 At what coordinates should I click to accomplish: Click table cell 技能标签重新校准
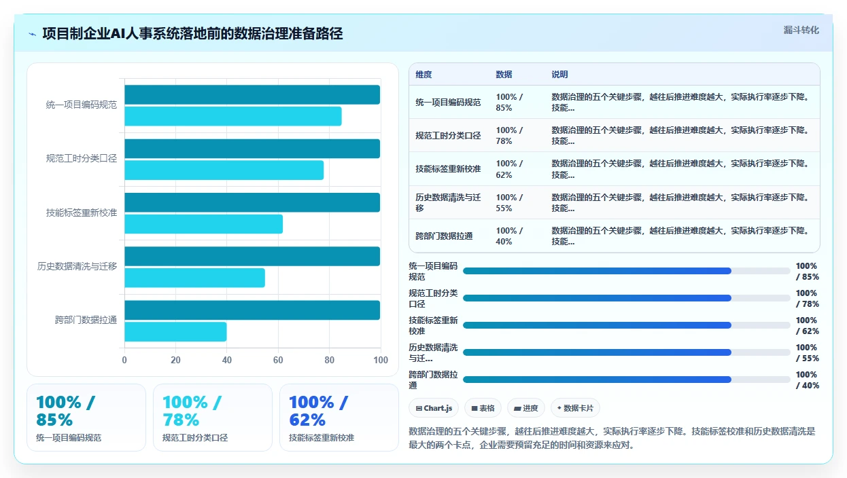448,169
